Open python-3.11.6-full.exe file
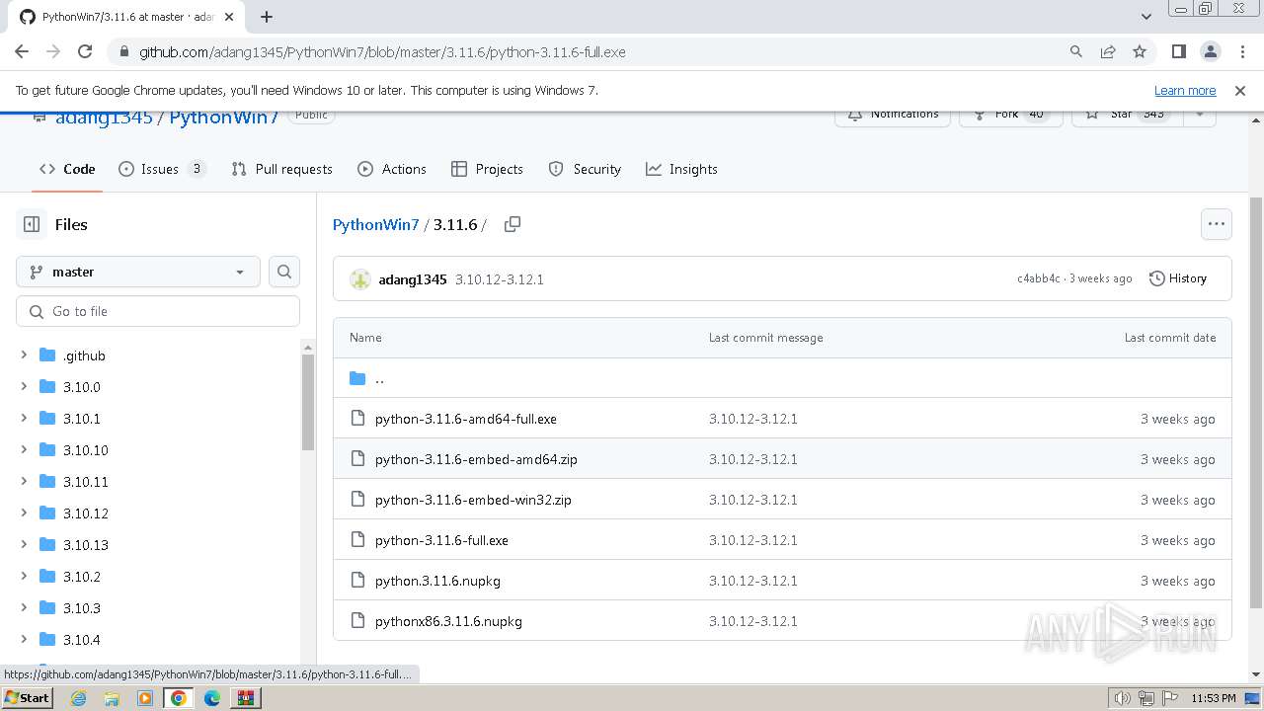 [441, 540]
